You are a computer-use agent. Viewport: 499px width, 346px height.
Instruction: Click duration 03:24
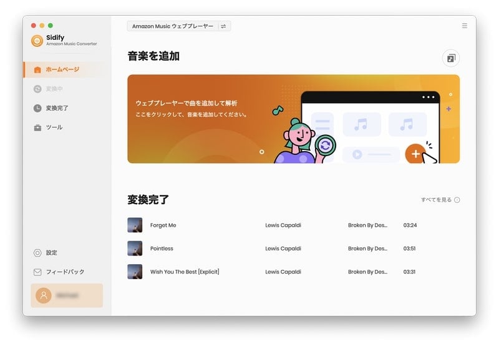(410, 225)
